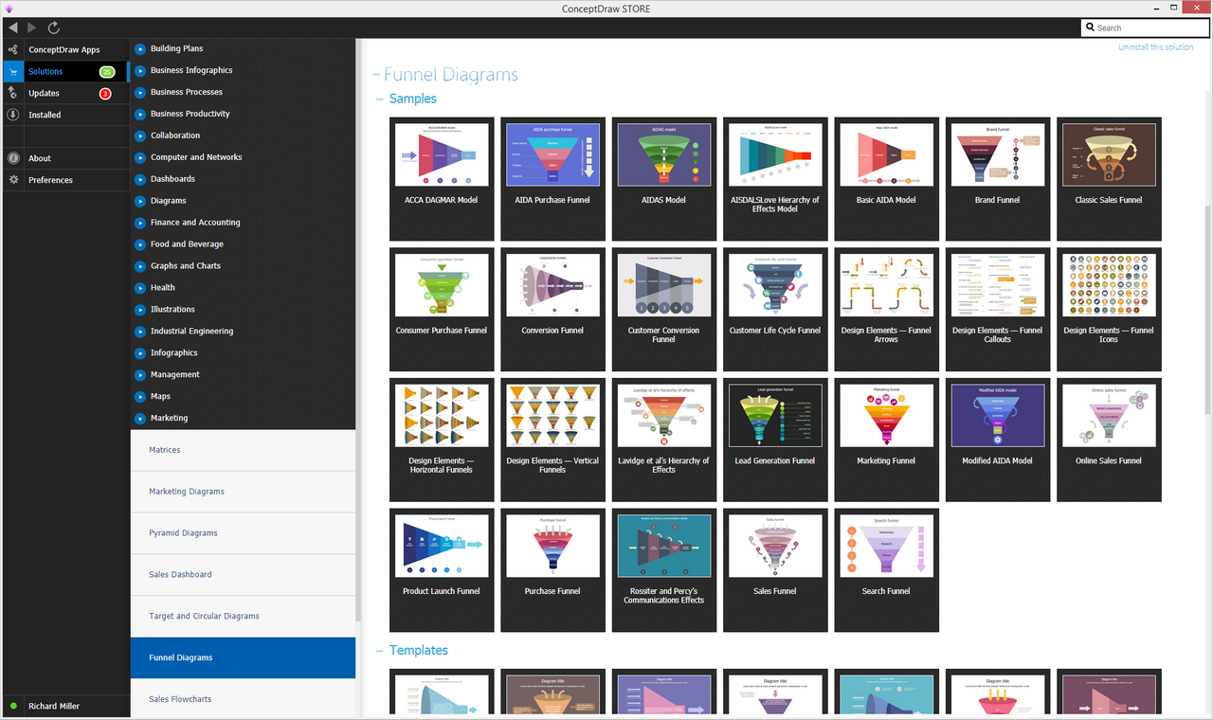Open the ACCA DAGMAR Model sample
The height and width of the screenshot is (720, 1213).
point(442,179)
